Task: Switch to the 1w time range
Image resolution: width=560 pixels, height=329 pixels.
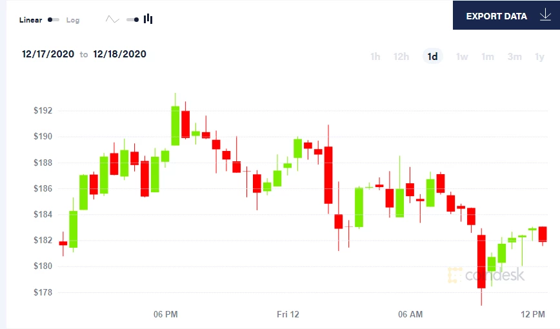Action: (462, 56)
